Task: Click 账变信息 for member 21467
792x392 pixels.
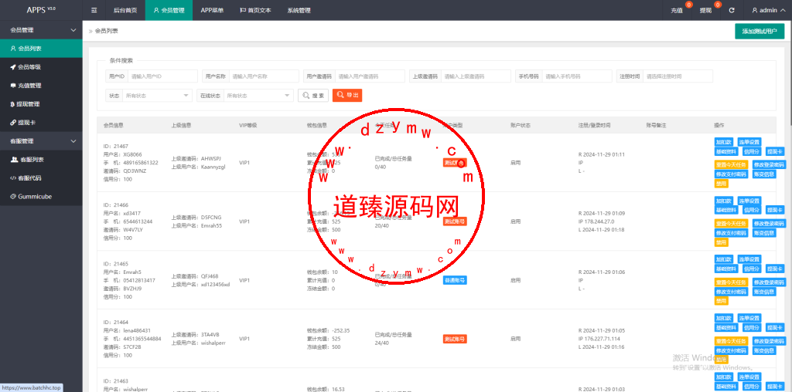Action: [x=764, y=174]
